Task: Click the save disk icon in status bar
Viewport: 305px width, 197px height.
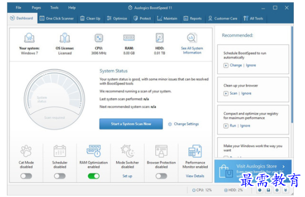Action: point(268,190)
